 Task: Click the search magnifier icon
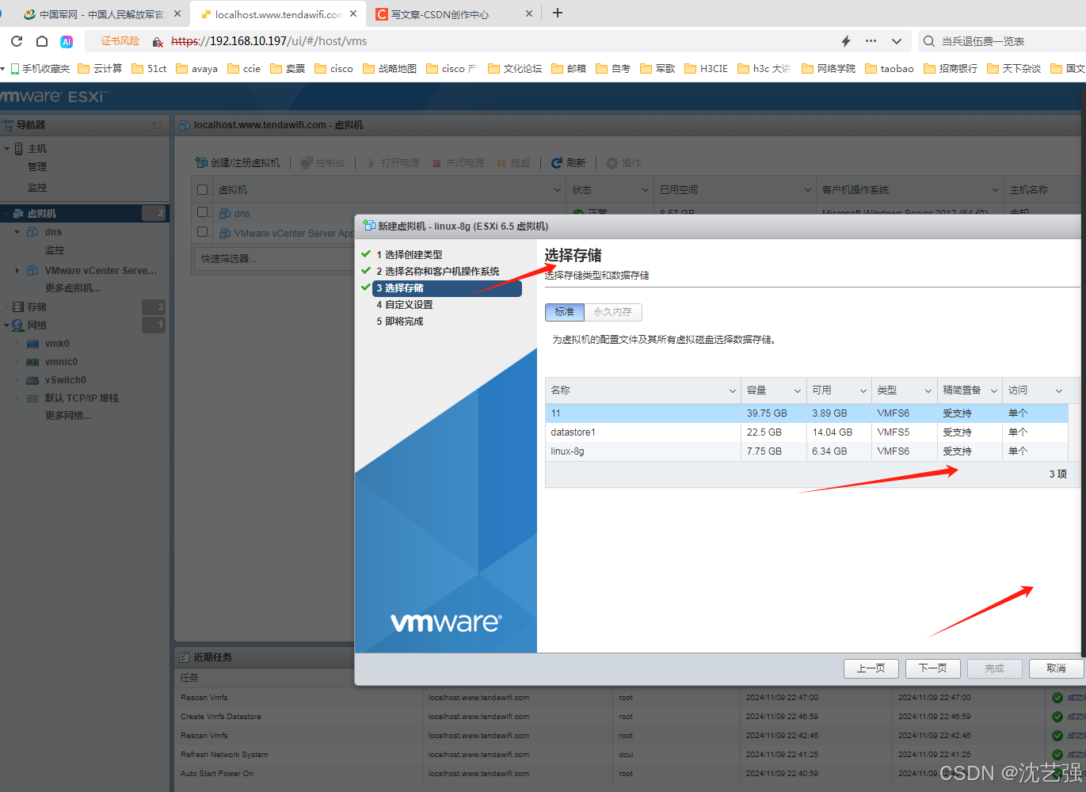(x=929, y=41)
